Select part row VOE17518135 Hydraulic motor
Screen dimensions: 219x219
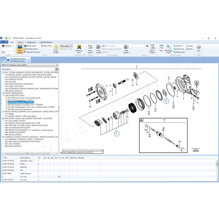pos(109,161)
